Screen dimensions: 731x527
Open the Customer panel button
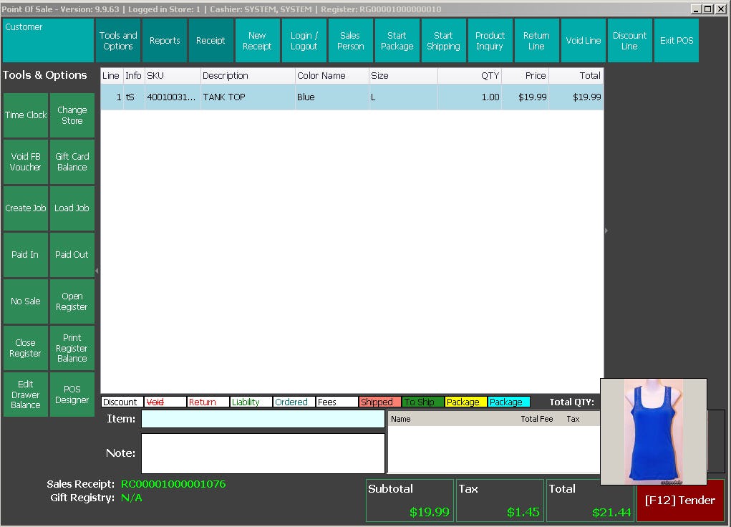48,41
